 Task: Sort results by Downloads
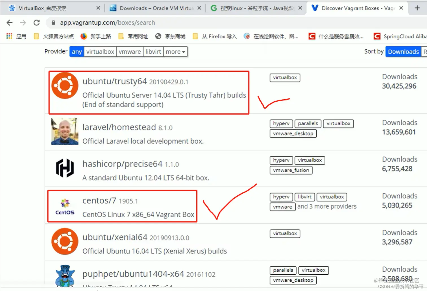click(x=403, y=52)
